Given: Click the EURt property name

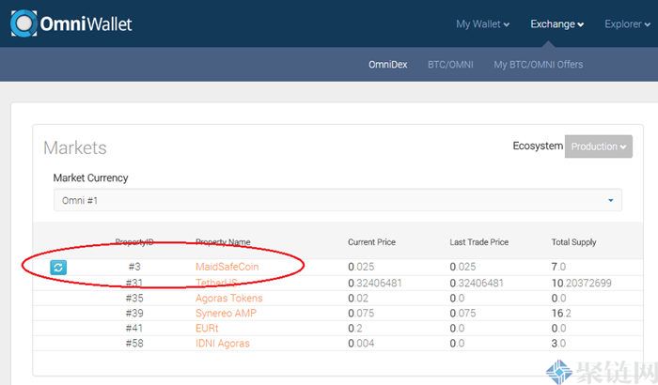Looking at the screenshot, I should (x=207, y=328).
